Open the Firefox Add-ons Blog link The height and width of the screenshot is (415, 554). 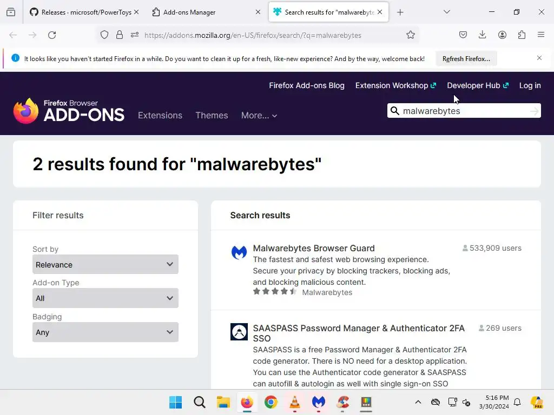[x=307, y=85]
